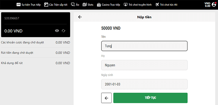Open Các Trận sắp tới menu
The image size is (218, 105).
[x=56, y=5]
